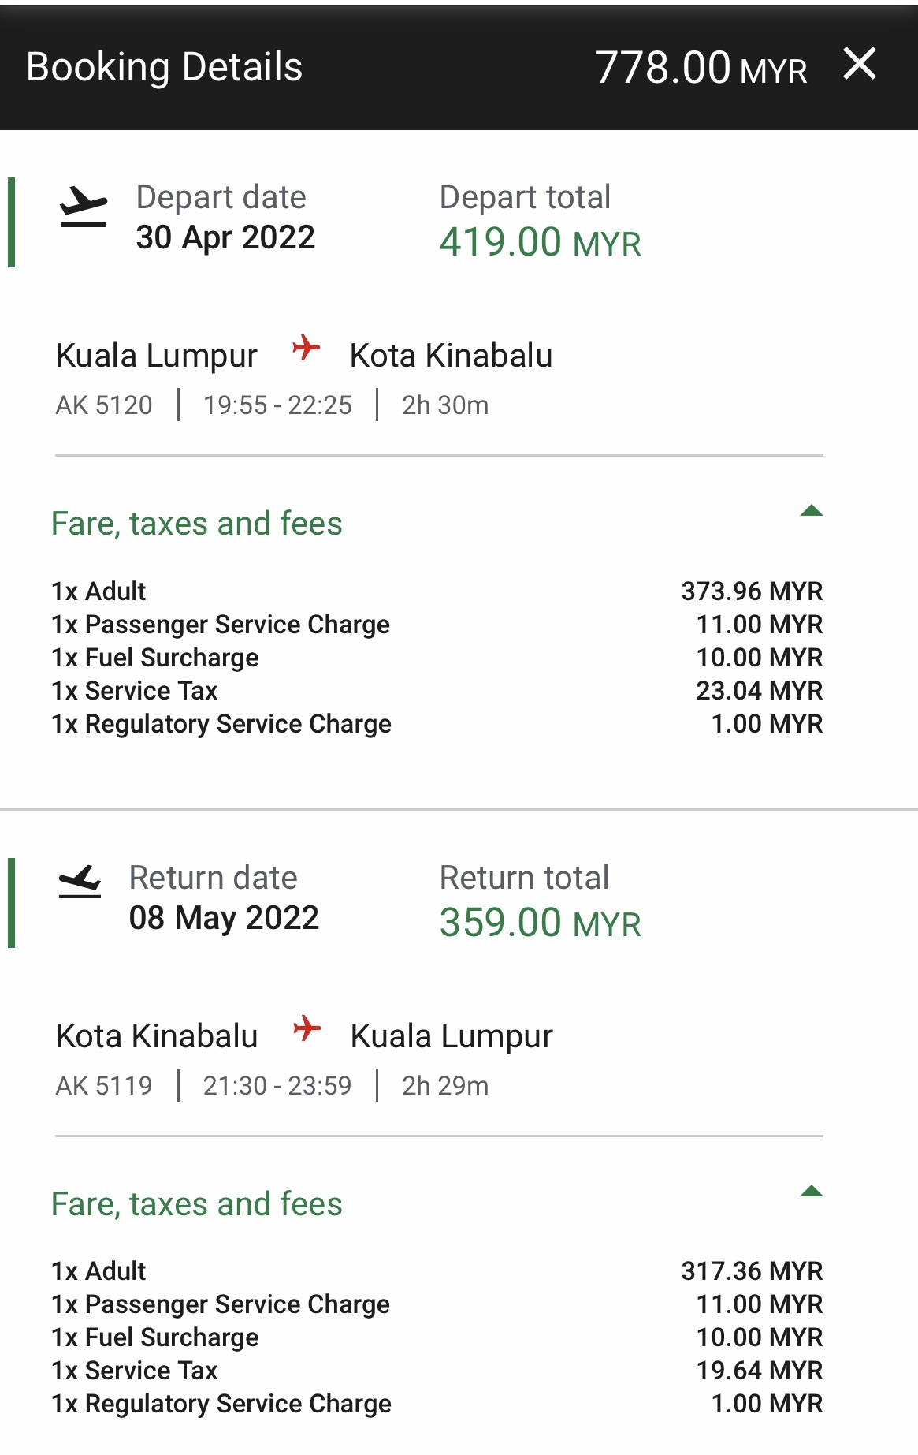918x1455 pixels.
Task: Select the 778.00 MYR booking total
Action: 700,68
